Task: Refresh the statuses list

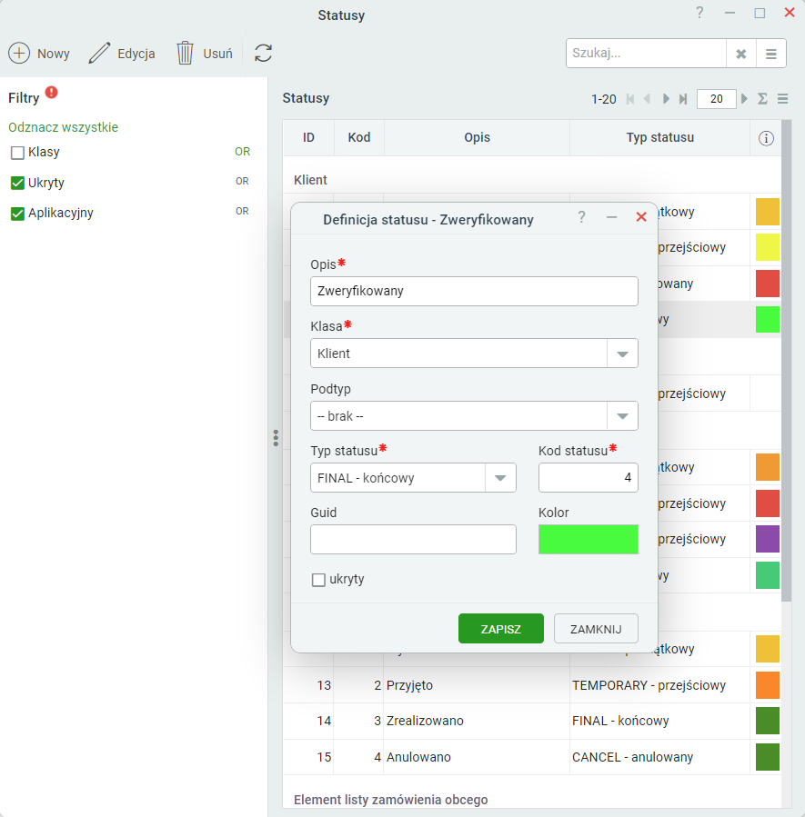Action: point(263,53)
